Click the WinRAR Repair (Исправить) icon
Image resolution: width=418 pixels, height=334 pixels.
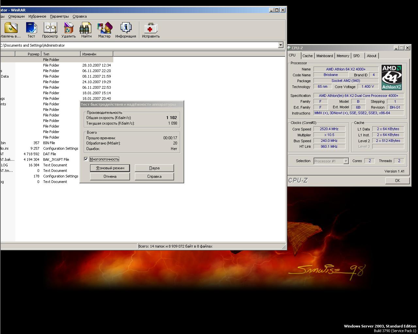(x=151, y=30)
